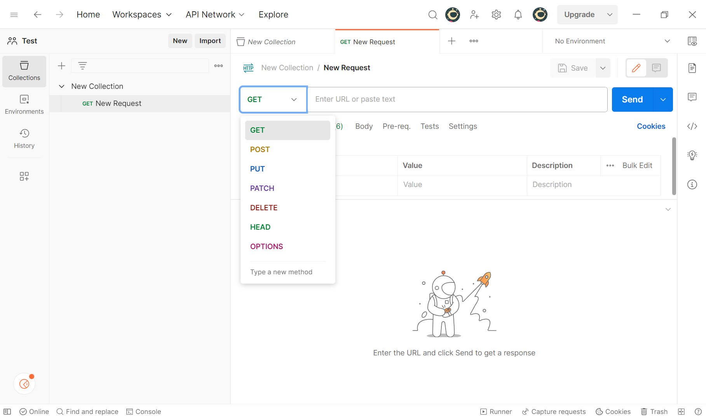Click the two-pane view icon in status bar
706x419 pixels.
[681, 412]
